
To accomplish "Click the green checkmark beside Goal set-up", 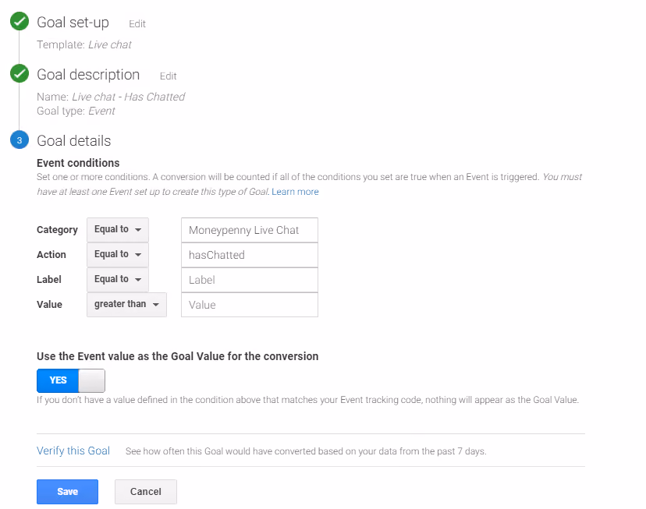I will [20, 21].
